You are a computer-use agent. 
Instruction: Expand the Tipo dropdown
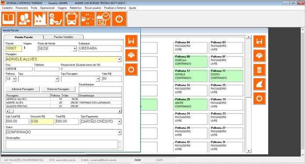pyautogui.click(x=57, y=79)
